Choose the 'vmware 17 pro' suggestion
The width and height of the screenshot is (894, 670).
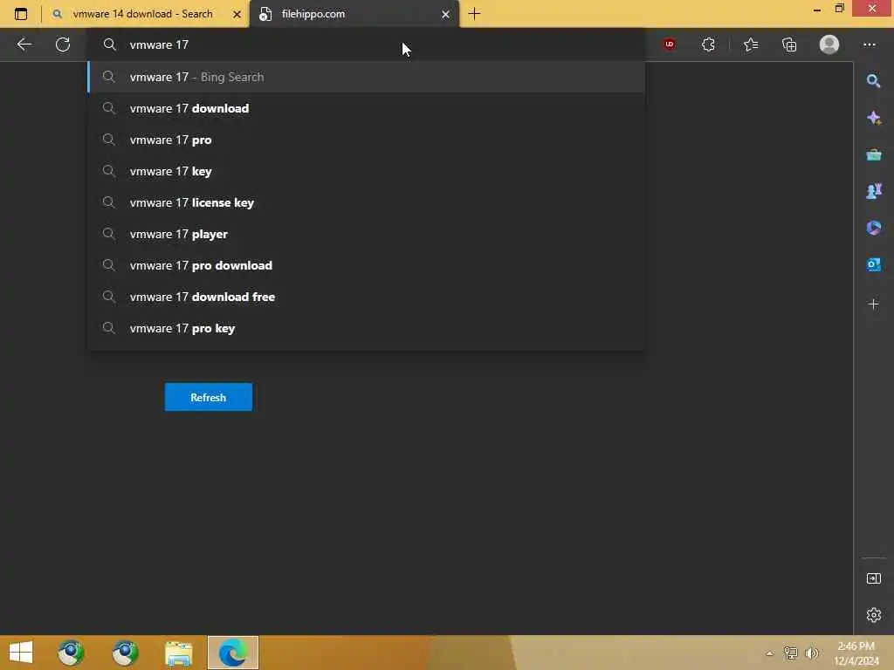(x=366, y=140)
